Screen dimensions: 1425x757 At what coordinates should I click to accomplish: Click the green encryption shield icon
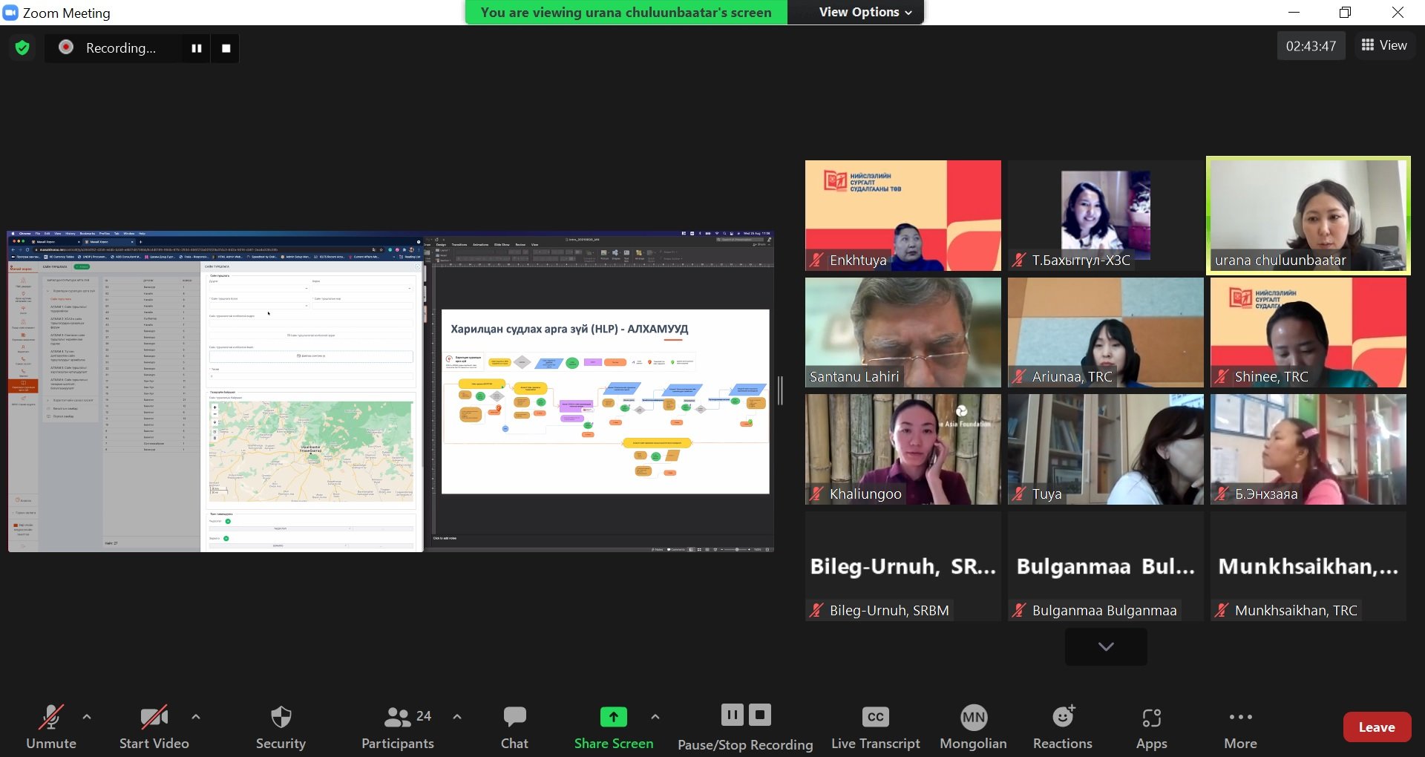point(22,48)
